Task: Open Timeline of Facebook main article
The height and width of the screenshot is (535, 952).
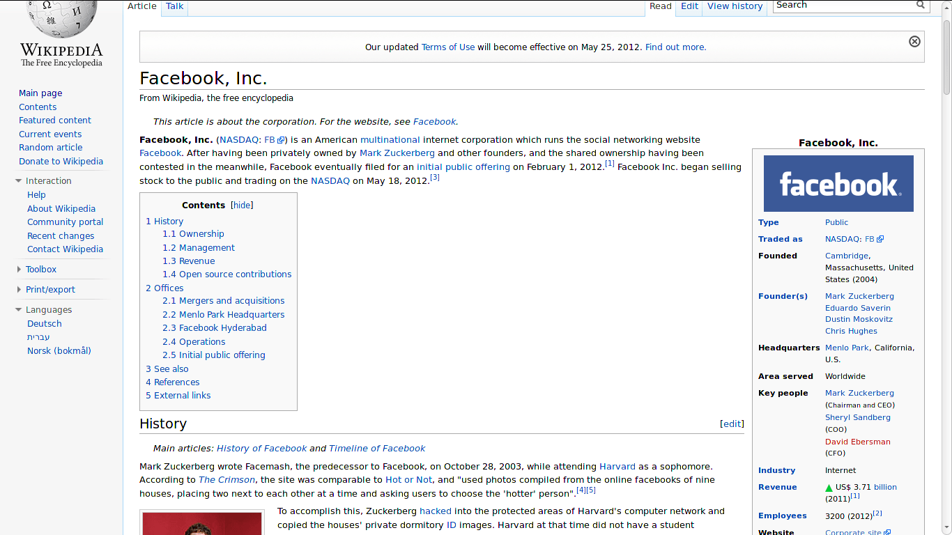Action: coord(377,449)
